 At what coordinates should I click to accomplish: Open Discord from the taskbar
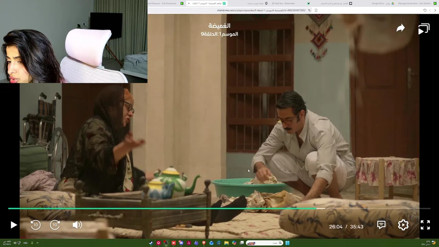tap(181, 243)
